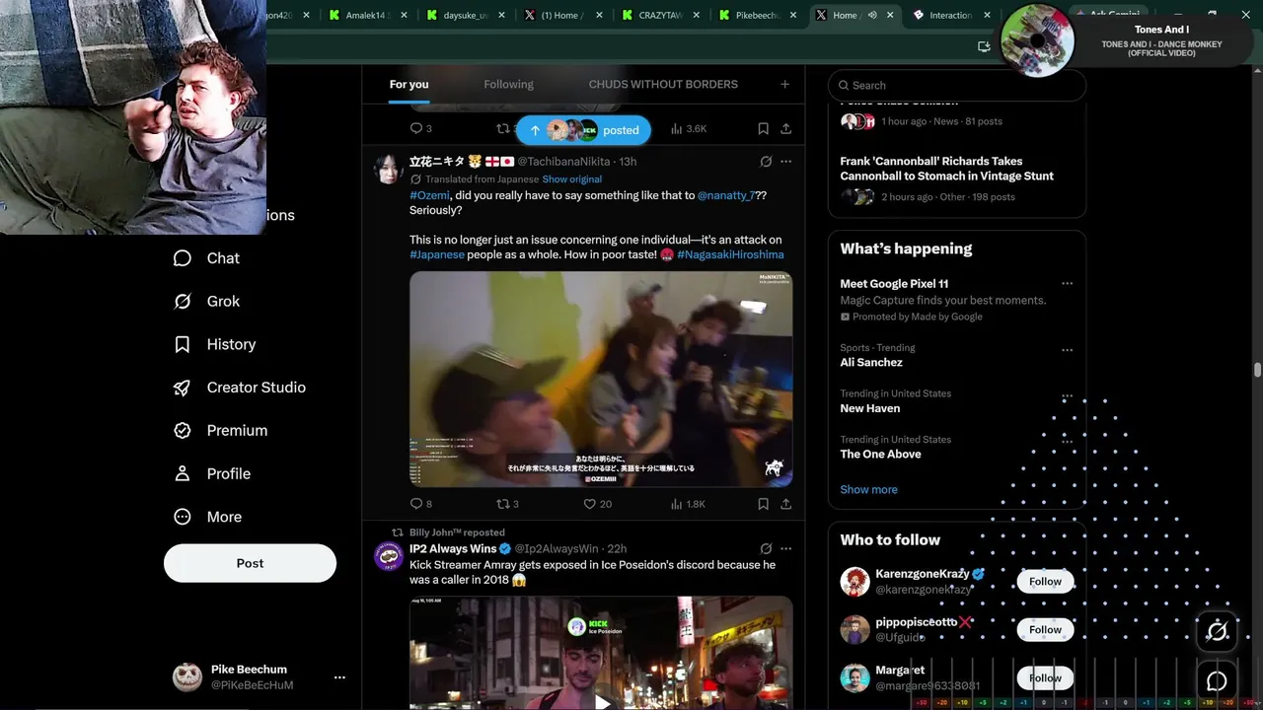Image resolution: width=1263 pixels, height=710 pixels.
Task: Open TachibanaNikita's profile avatar
Action: 388,169
